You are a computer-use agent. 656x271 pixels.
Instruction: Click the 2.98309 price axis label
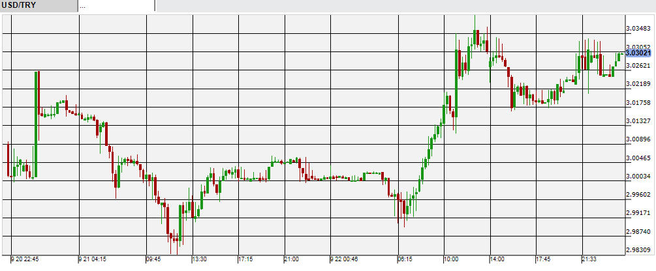point(638,250)
